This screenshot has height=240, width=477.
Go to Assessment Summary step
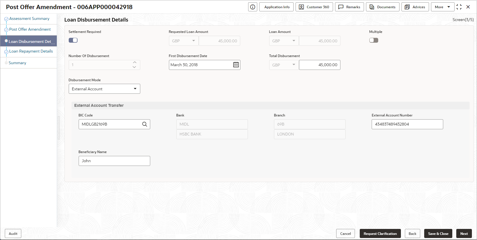click(29, 19)
